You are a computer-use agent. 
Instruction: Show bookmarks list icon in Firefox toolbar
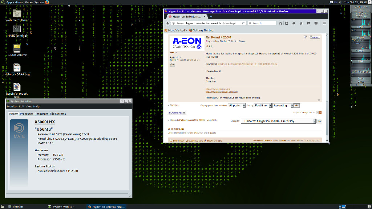click(287, 23)
